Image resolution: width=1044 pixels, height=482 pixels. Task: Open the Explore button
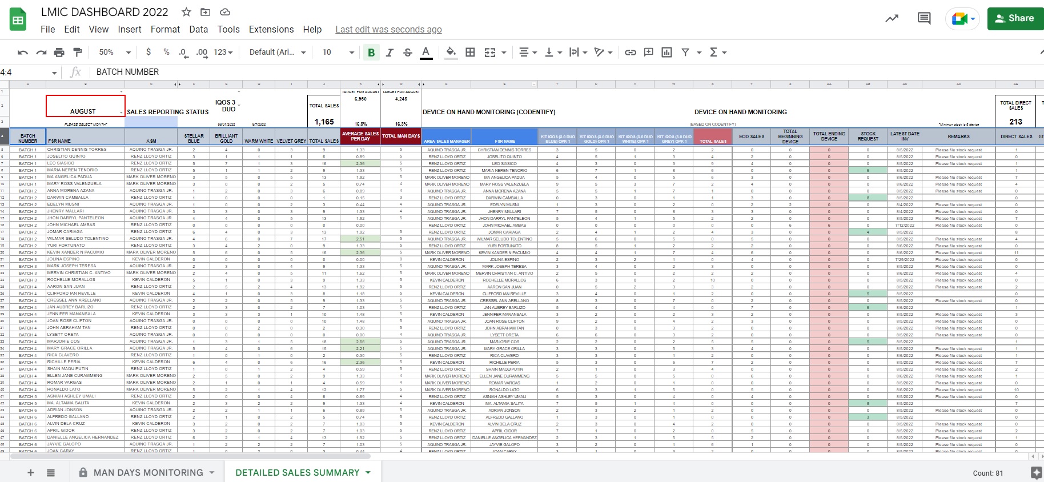pos(1037,472)
